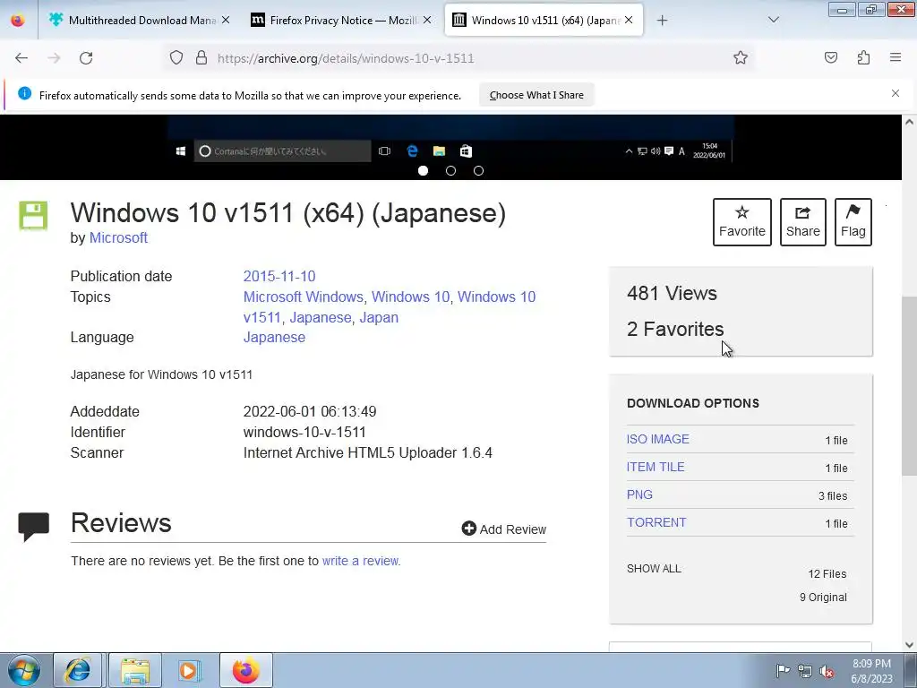Click SHOW ALL files link
This screenshot has width=917, height=688.
[654, 569]
